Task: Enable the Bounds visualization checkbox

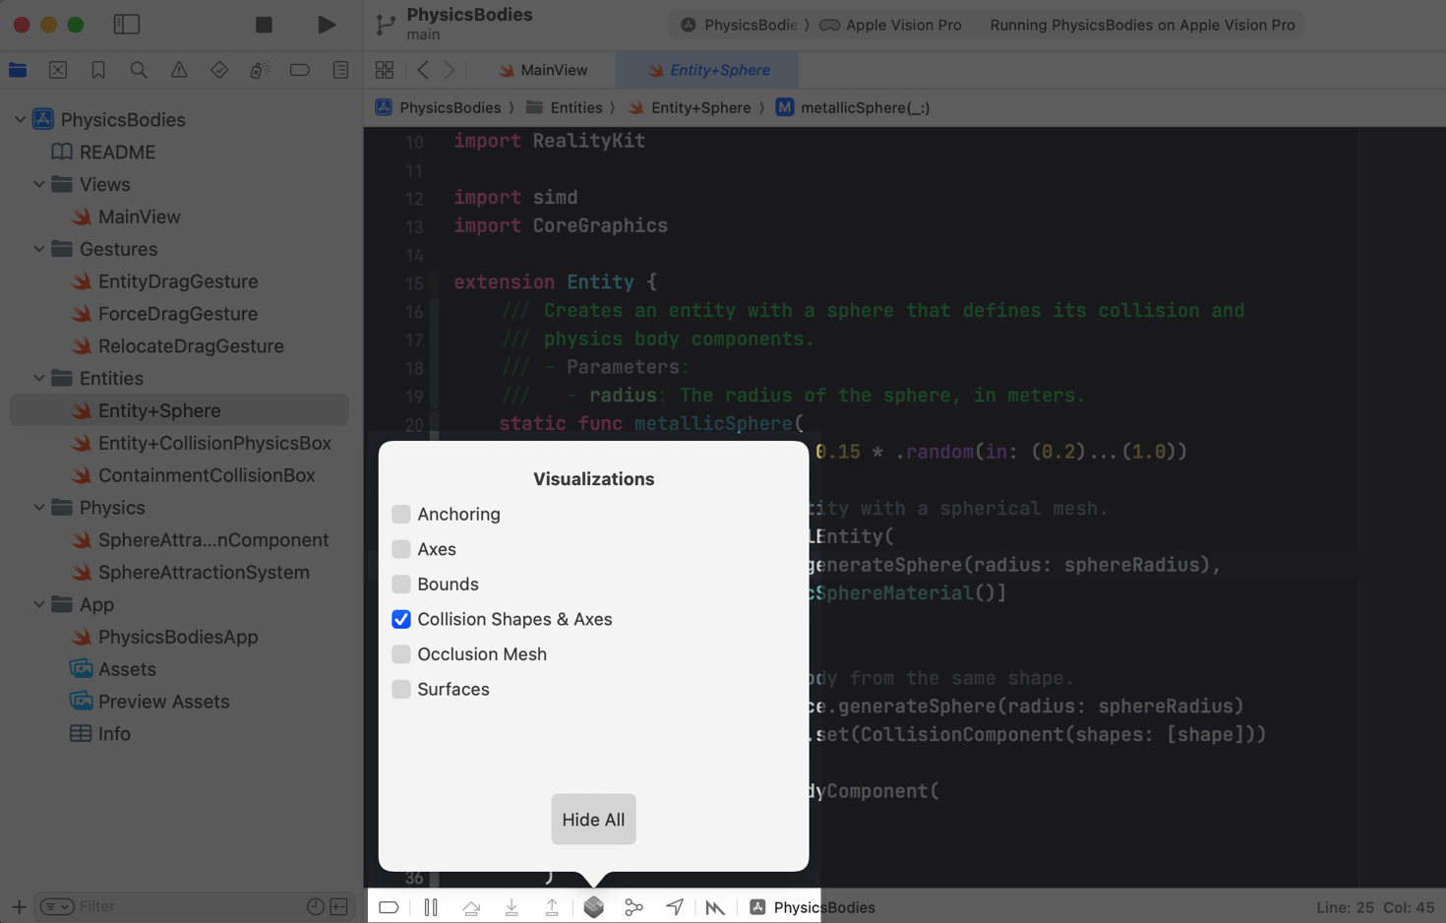Action: coord(401,585)
